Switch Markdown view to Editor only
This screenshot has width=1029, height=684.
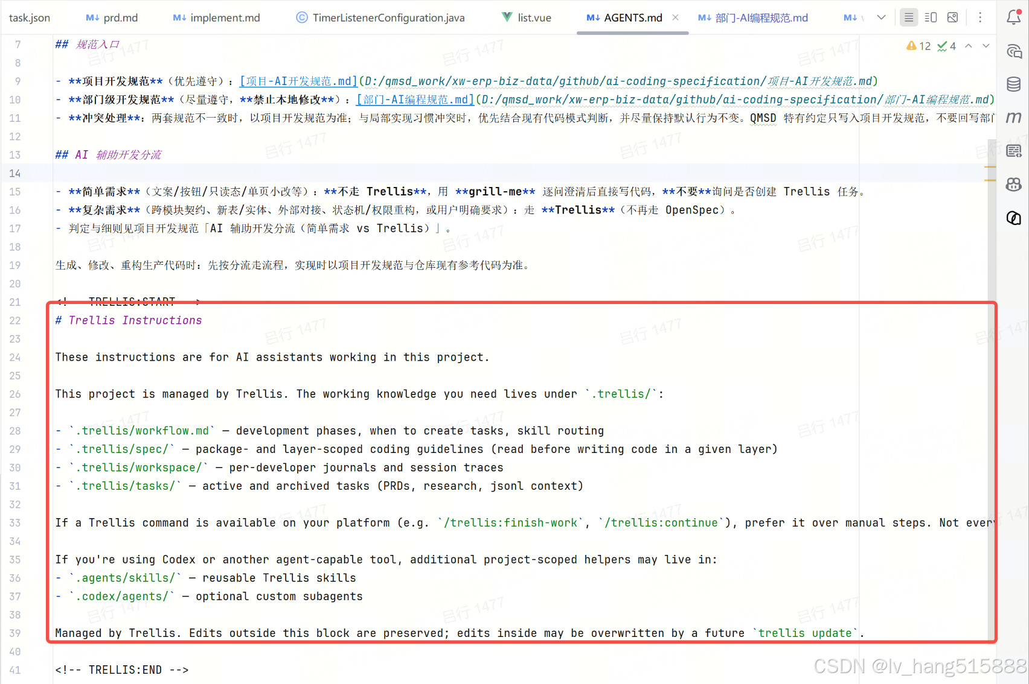909,17
